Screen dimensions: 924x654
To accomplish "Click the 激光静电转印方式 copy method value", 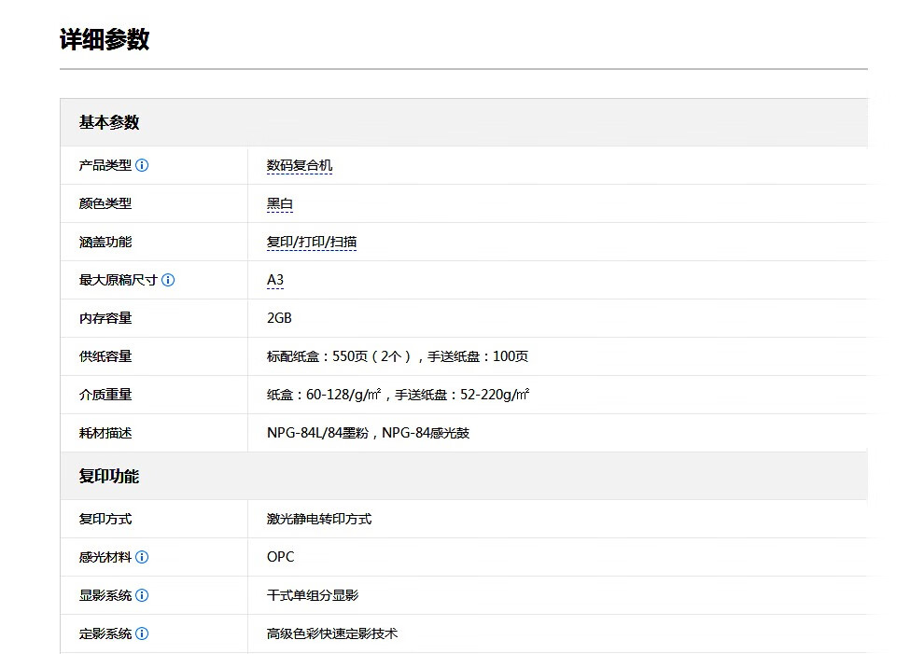I will click(319, 519).
